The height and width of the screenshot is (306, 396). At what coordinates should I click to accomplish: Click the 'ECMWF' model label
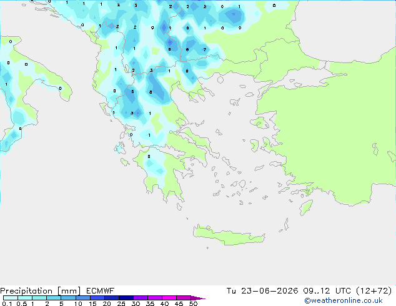click(101, 291)
